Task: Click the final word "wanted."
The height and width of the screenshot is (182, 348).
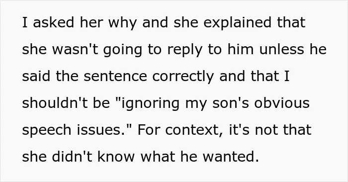Action: tap(231, 157)
